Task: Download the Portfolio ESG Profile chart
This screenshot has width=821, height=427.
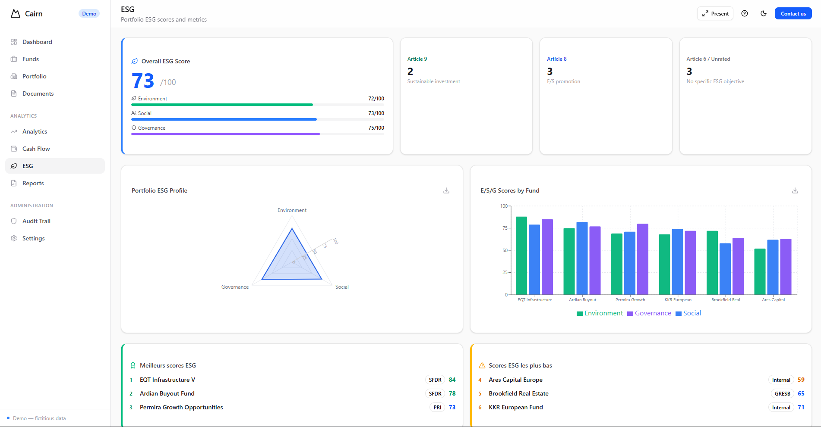Action: [446, 190]
